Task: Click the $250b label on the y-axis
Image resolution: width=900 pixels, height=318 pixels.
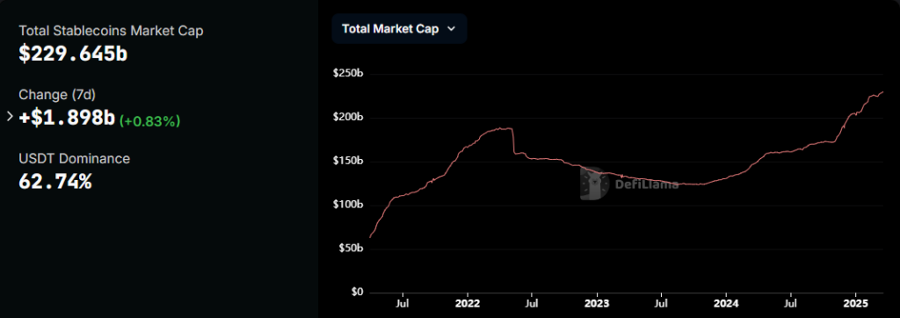Action: (x=348, y=74)
